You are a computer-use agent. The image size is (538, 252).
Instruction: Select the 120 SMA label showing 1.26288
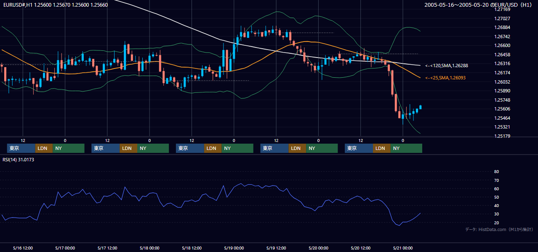coord(447,66)
